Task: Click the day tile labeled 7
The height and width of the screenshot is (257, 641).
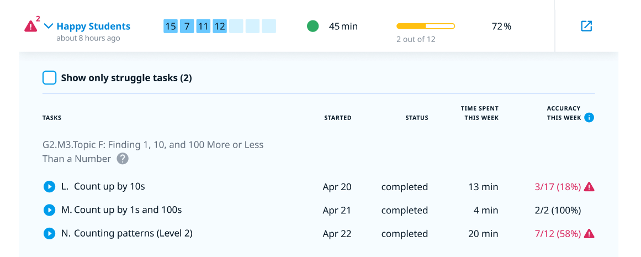Action: (x=187, y=26)
